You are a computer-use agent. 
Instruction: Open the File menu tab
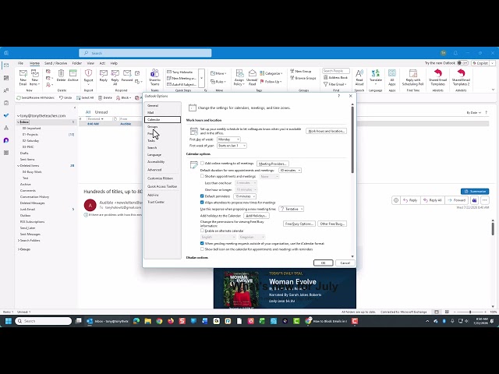point(21,63)
